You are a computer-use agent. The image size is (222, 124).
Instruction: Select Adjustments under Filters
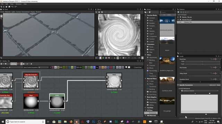(153, 58)
